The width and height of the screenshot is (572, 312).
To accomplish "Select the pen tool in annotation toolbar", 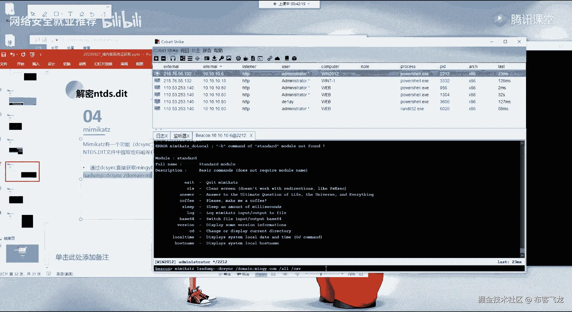I will [x=44, y=14].
